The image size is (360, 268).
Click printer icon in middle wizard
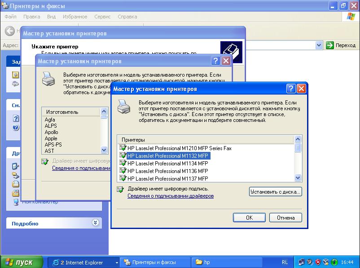click(48, 78)
